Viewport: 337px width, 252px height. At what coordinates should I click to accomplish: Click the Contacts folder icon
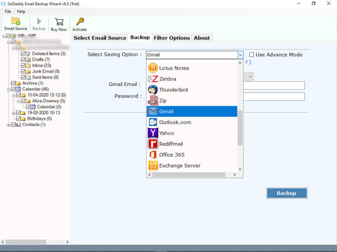pos(18,125)
